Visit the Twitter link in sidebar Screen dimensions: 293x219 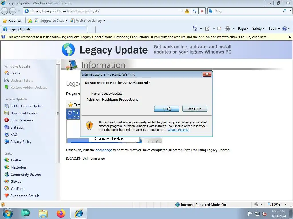point(16,160)
